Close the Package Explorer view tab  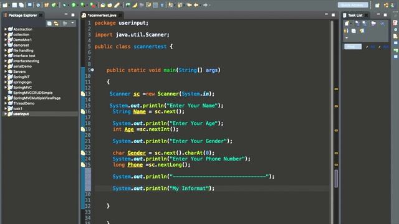point(41,15)
